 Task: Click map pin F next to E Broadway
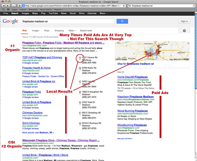pyautogui.click(x=80, y=114)
